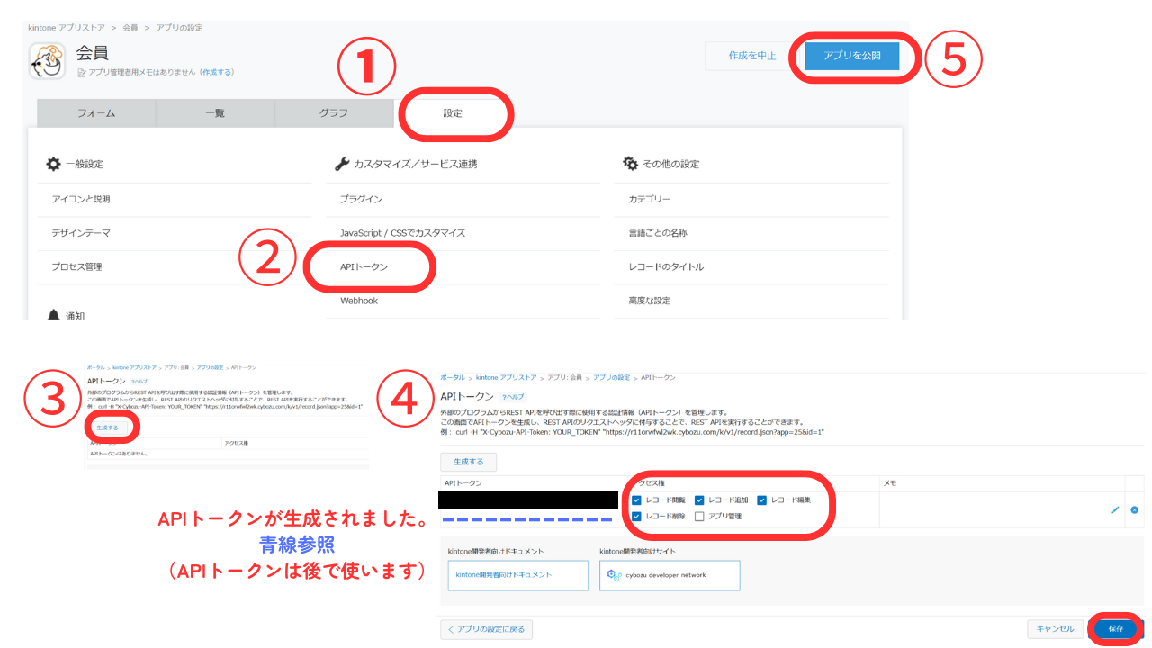Click 生成する above the access checkboxes table
This screenshot has width=1152, height=648.
tap(468, 462)
